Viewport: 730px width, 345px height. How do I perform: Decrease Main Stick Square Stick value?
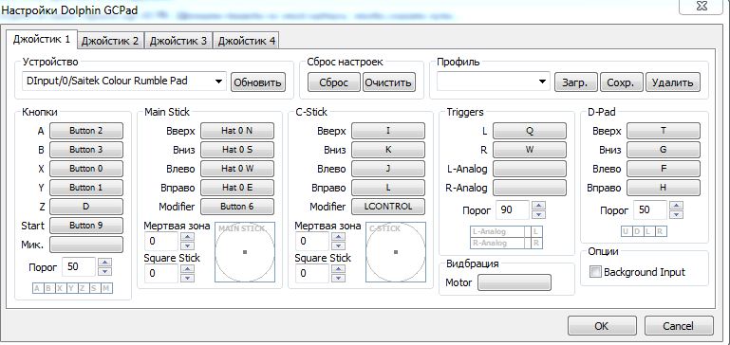pyautogui.click(x=187, y=278)
